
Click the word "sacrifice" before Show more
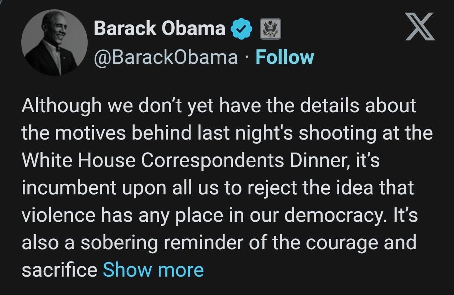[x=60, y=269]
